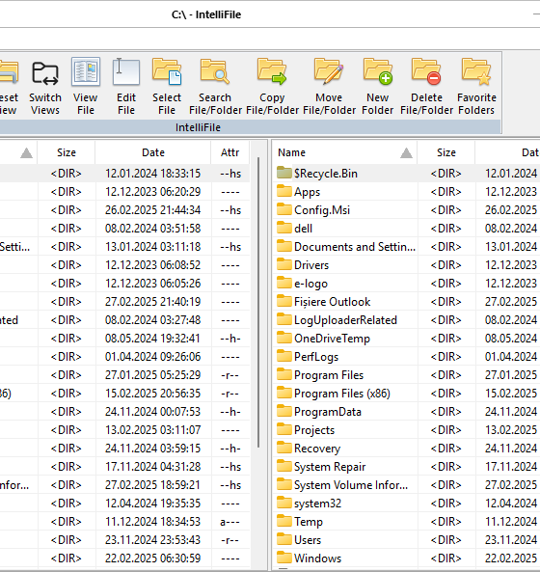The image size is (540, 572).
Task: Click date 26.02.2025 21:44:34 in left pane
Action: (x=152, y=210)
